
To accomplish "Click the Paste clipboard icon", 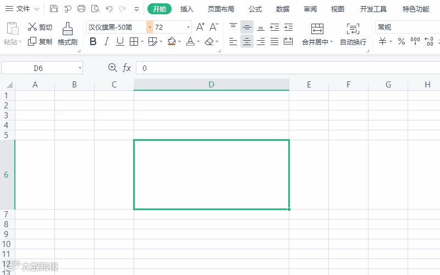I will click(12, 29).
